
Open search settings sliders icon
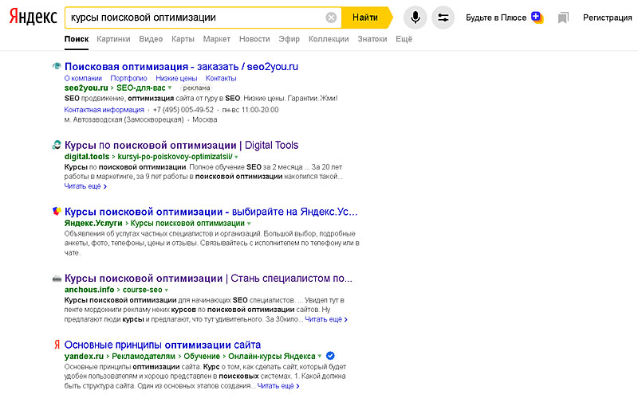click(x=443, y=18)
